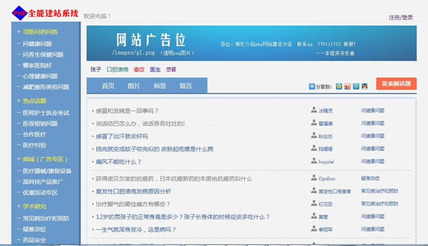Select the 口腔溃疡 tag

[x=117, y=69]
